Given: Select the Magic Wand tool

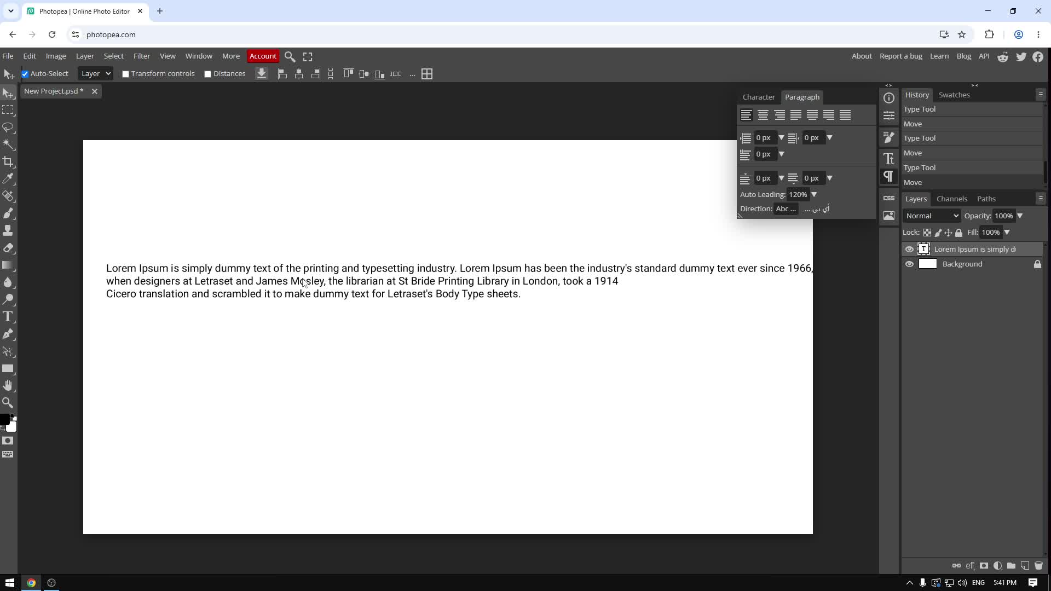Looking at the screenshot, I should 8,144.
